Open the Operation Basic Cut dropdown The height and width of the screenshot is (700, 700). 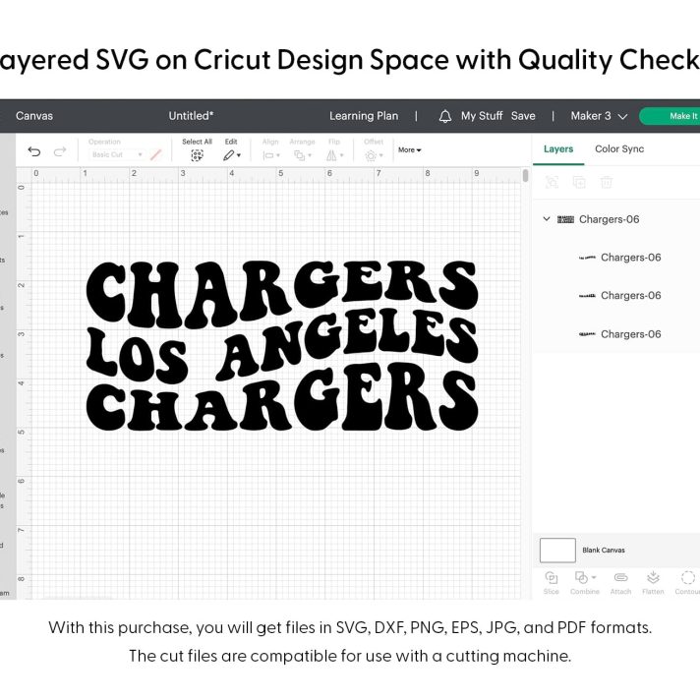(x=116, y=154)
